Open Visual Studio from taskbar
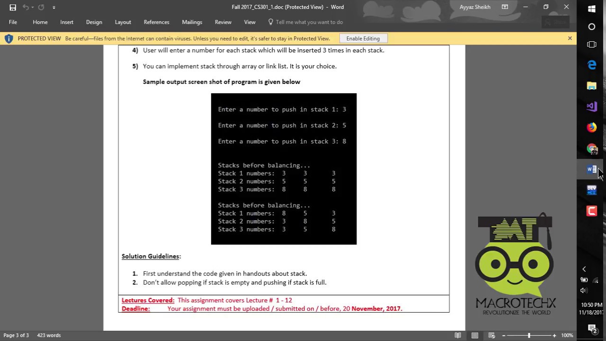 point(592,107)
